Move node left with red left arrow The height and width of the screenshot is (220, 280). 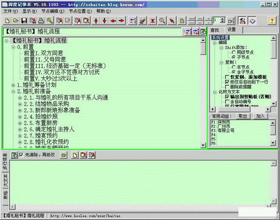(x=113, y=21)
